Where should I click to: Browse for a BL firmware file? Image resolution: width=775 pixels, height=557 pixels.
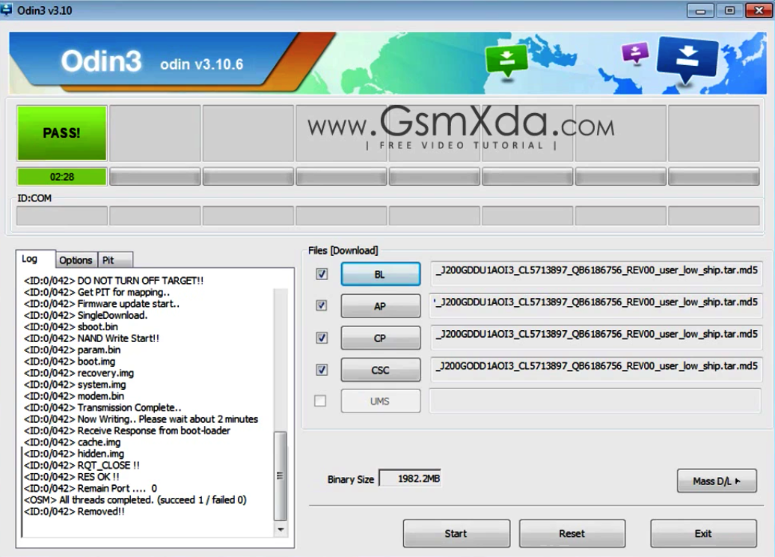click(x=380, y=274)
